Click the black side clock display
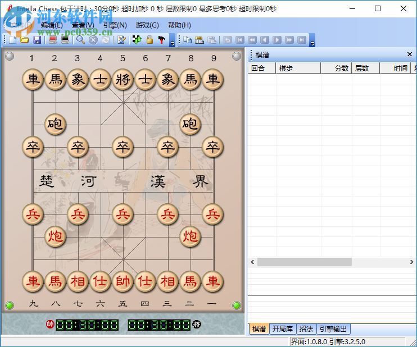The image size is (417, 347). pyautogui.click(x=159, y=325)
